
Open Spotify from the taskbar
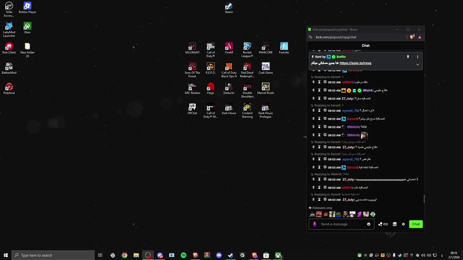point(183,255)
